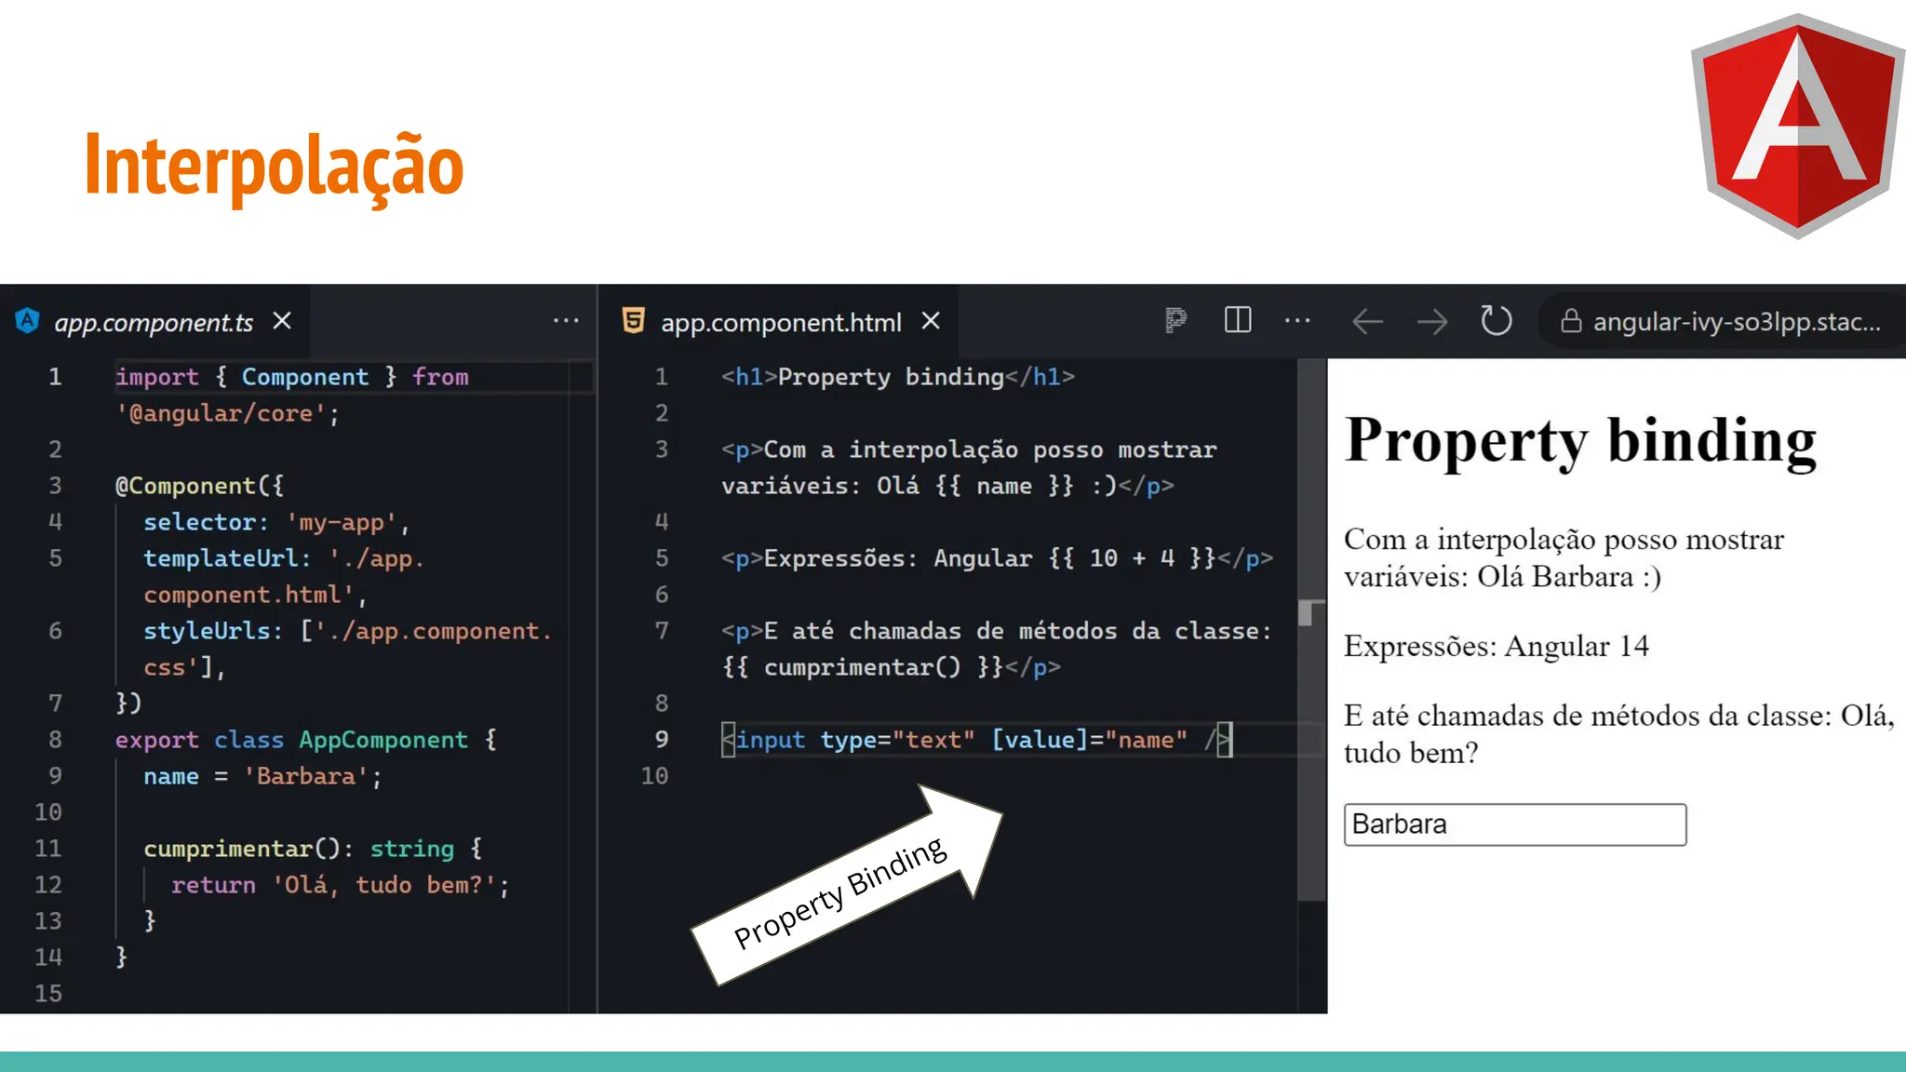Go forward in the preview browser
1906x1072 pixels.
point(1432,322)
